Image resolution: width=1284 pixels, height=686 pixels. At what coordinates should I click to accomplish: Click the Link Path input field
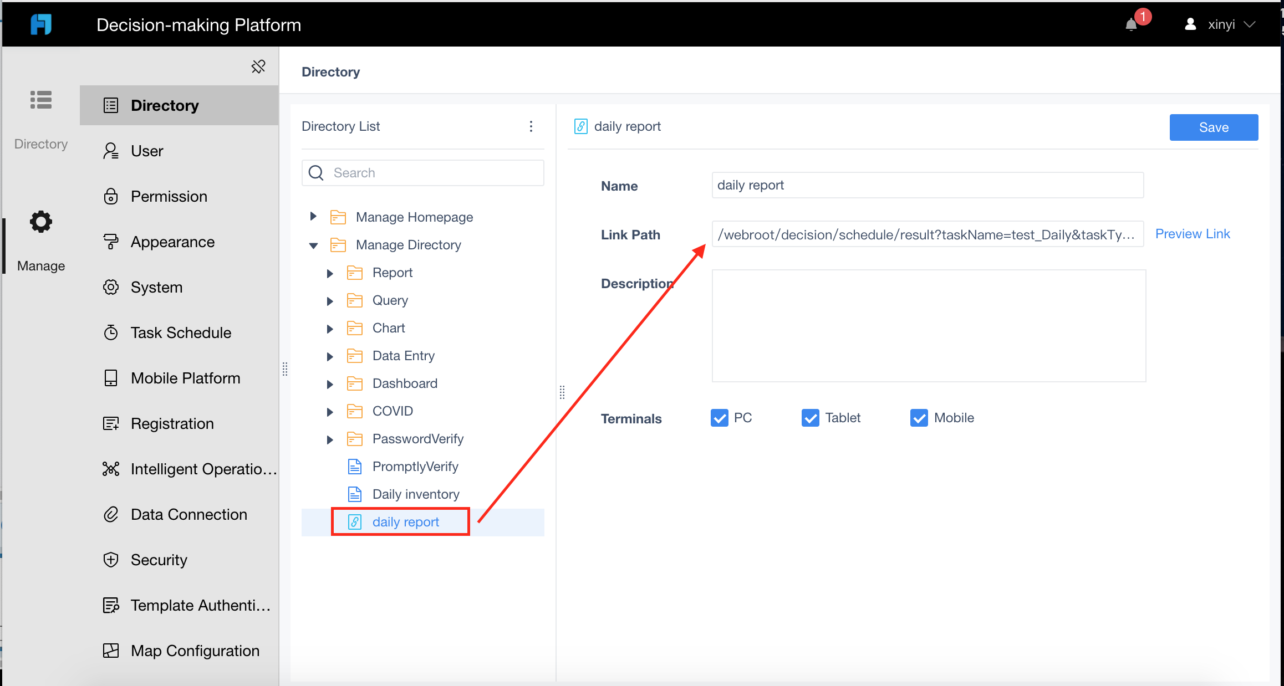[928, 234]
